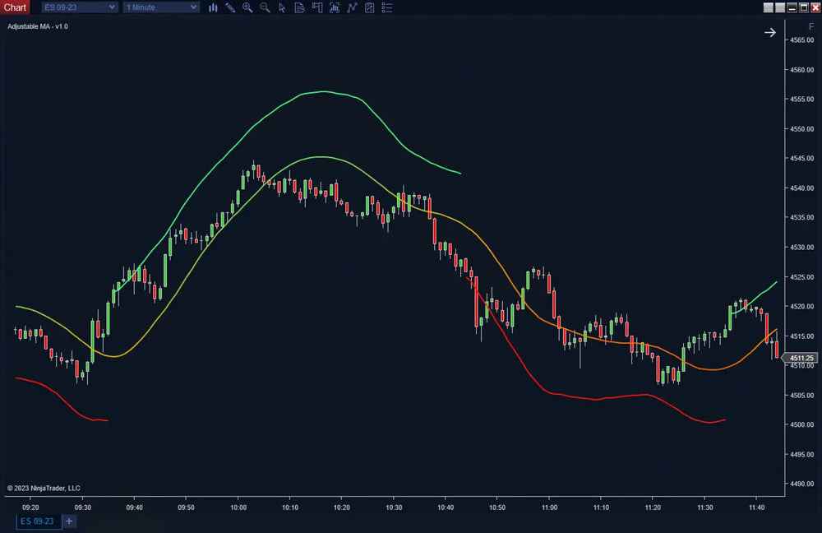
Task: Select the drawing tools pencil icon
Action: (x=230, y=7)
